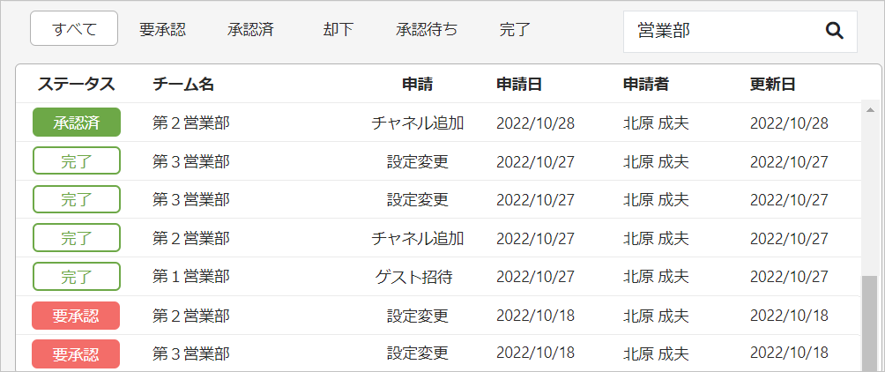Click 完了 badge in 2022/10/27 ゲスト招待 row
The image size is (885, 372).
coord(77,277)
